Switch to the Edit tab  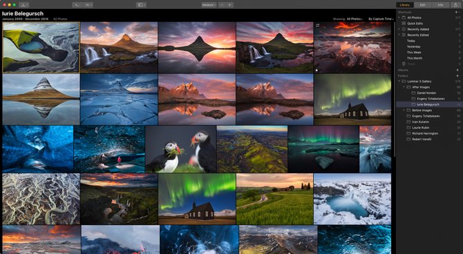coord(422,5)
